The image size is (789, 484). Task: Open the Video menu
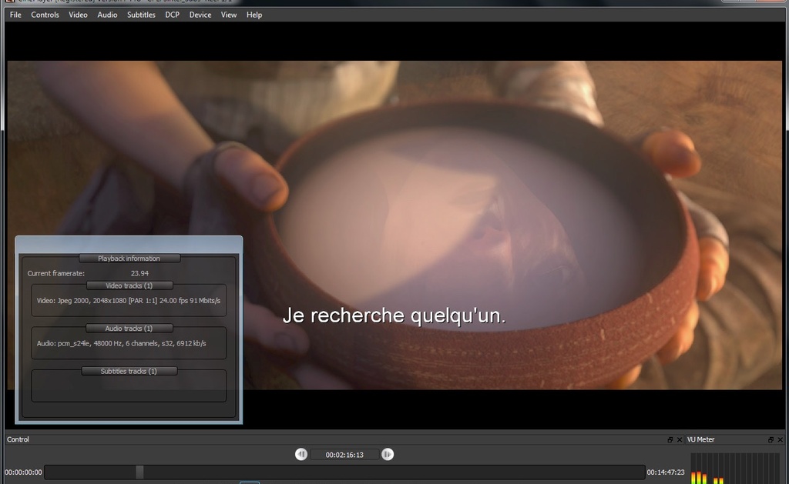(78, 15)
